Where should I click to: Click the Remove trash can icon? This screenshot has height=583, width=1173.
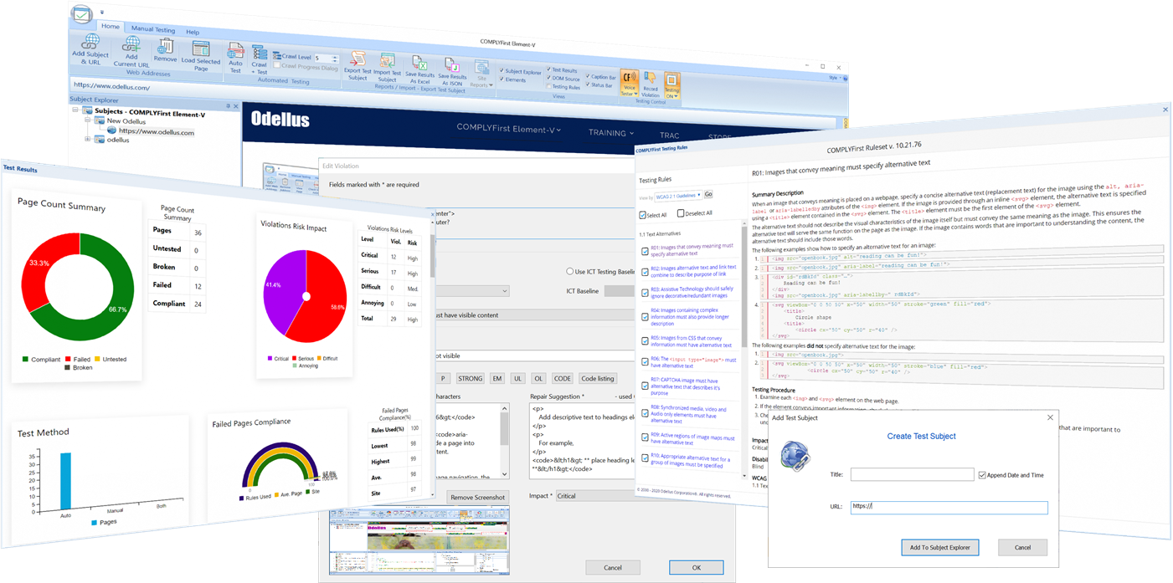[166, 47]
